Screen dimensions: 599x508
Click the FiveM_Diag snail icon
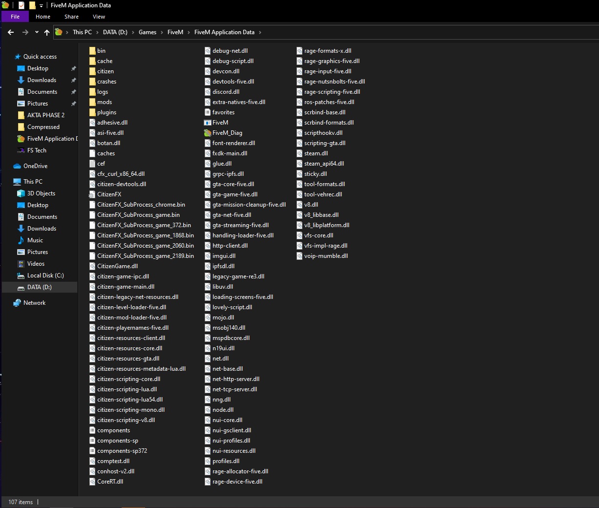click(x=208, y=133)
